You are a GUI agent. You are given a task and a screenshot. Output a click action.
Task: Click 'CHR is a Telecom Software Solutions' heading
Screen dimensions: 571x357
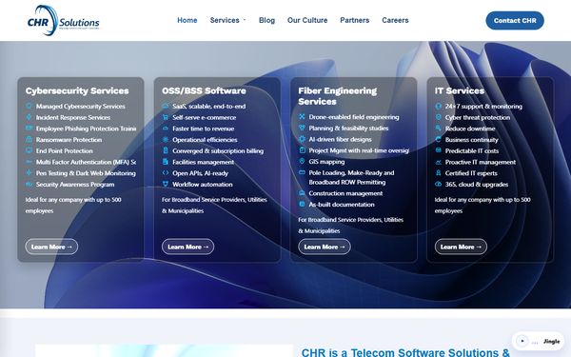coord(405,352)
